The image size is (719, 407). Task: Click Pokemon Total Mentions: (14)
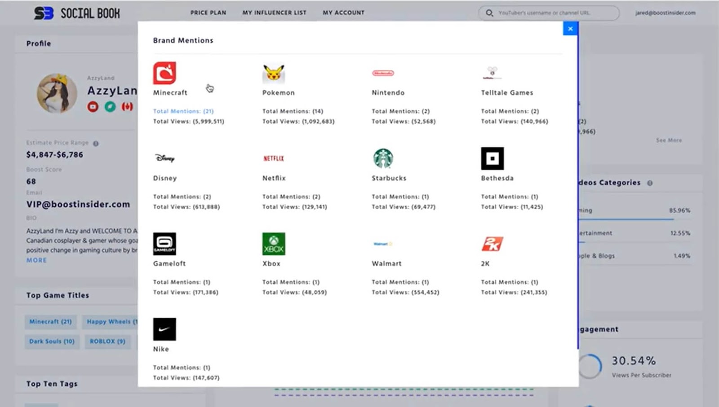tap(293, 111)
